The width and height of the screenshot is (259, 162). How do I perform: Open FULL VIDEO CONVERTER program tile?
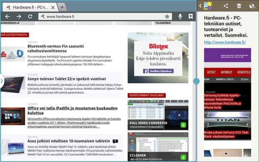[x=158, y=115]
